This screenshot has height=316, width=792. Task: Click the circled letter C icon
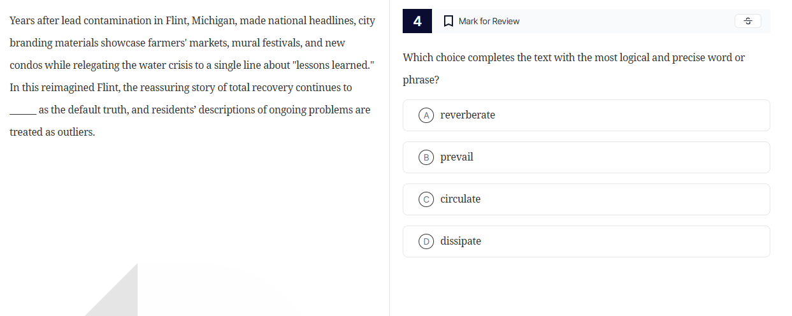tap(426, 199)
